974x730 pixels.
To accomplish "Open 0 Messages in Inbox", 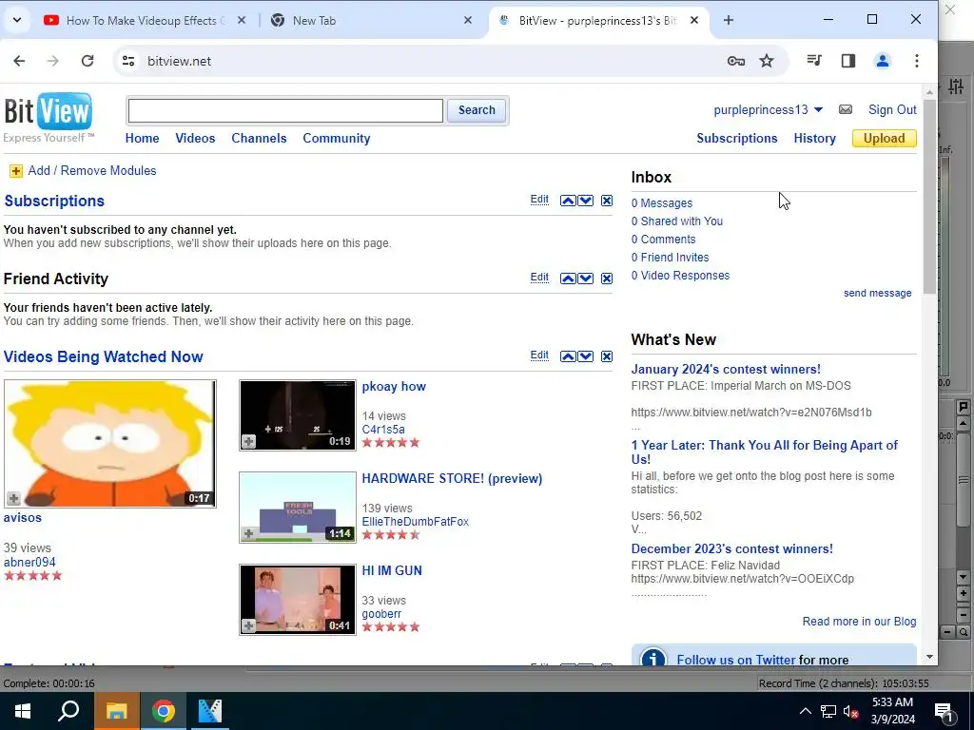I will [x=662, y=203].
